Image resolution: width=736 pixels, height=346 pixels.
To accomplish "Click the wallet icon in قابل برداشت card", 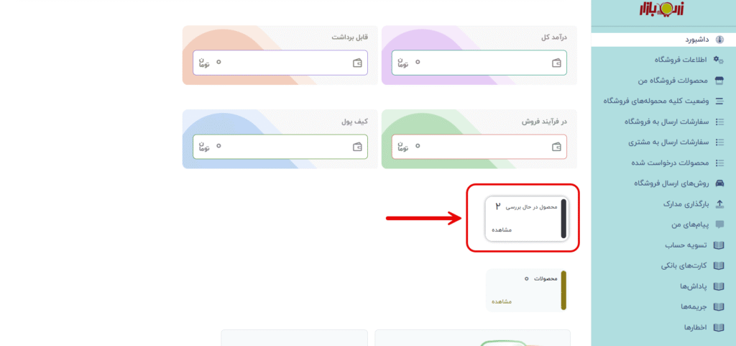I will 357,63.
